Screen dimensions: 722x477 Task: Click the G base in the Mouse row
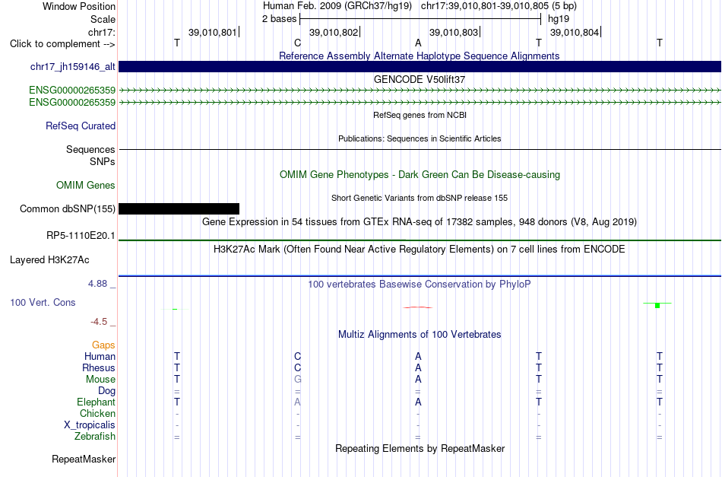click(297, 380)
